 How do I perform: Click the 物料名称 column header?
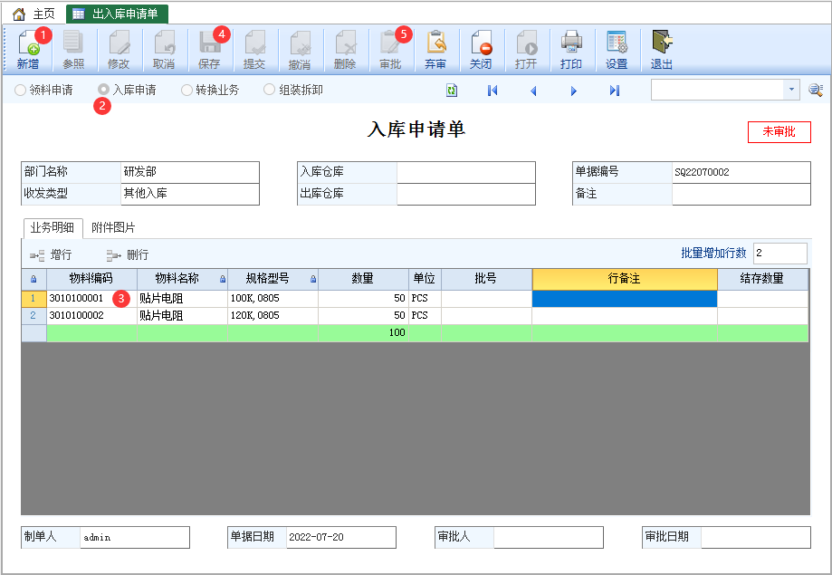click(183, 279)
